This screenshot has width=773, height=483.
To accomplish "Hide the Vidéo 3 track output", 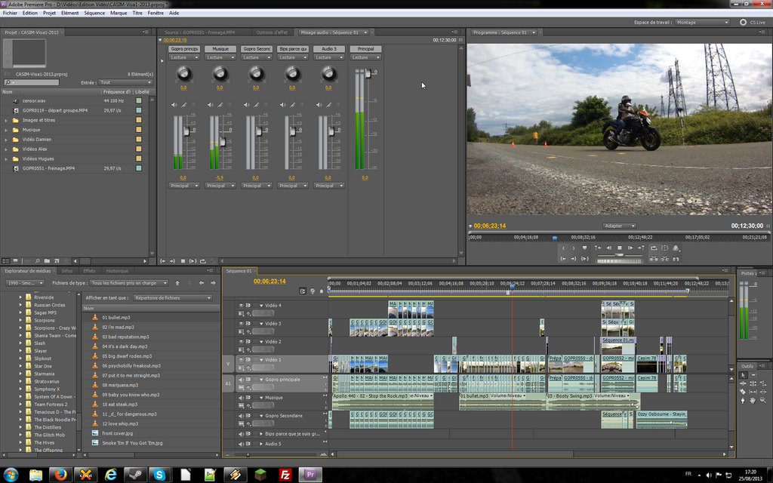I will [241, 324].
